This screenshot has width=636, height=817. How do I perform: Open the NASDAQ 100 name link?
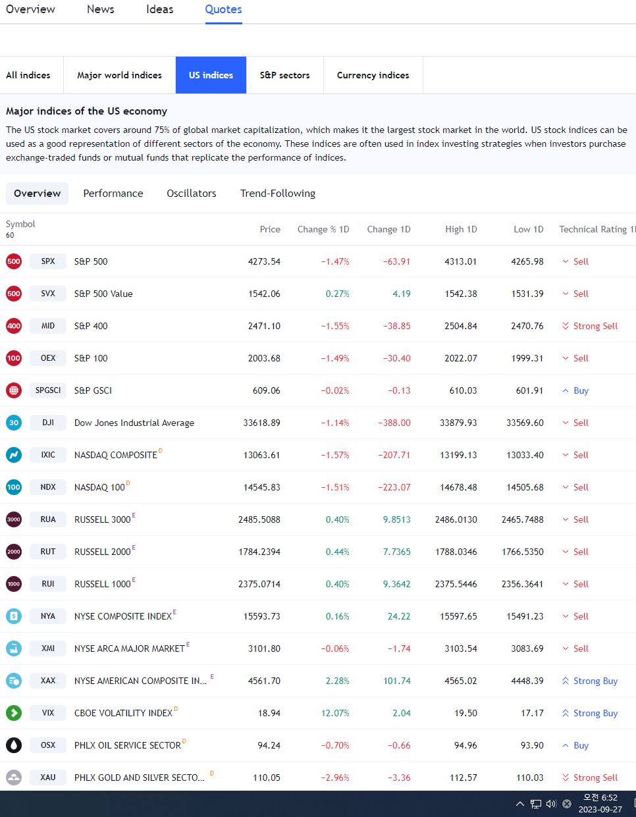click(99, 487)
